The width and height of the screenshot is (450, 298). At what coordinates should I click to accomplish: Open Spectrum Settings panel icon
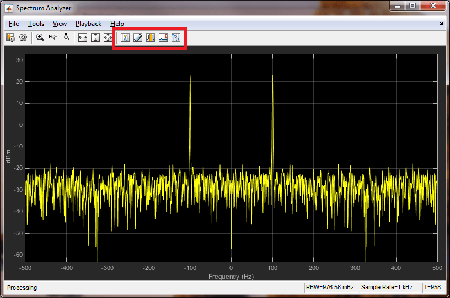point(10,37)
